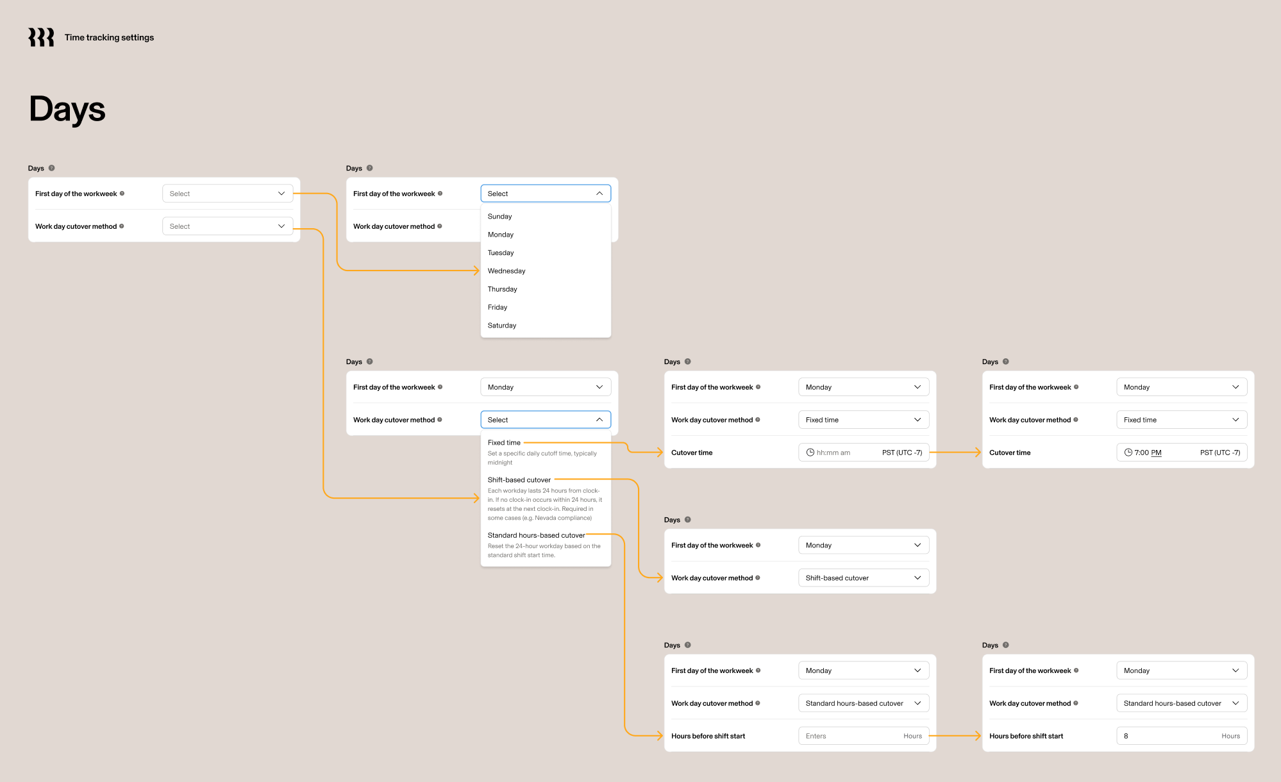Click Work day cutover method info icon in Shift-based cutover panel
The image size is (1281, 782).
758,578
